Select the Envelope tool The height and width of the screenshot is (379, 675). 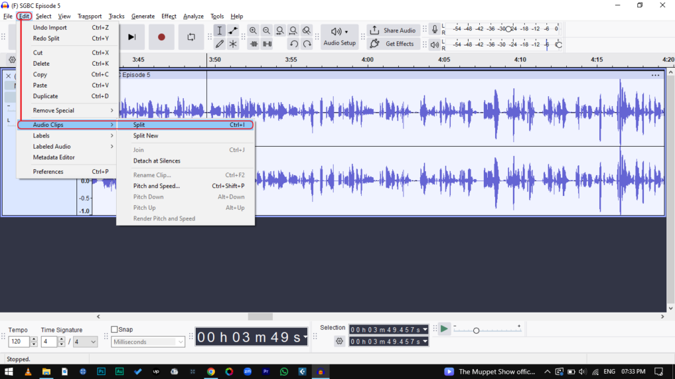pyautogui.click(x=233, y=31)
